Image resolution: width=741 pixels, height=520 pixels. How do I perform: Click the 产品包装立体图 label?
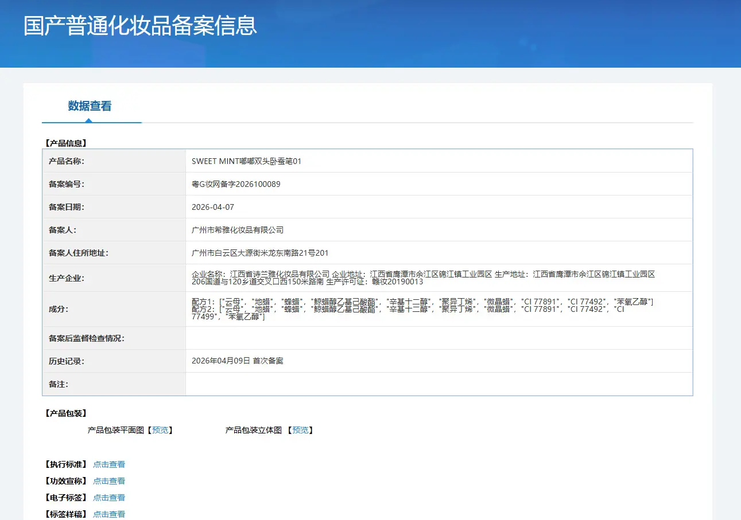click(254, 430)
